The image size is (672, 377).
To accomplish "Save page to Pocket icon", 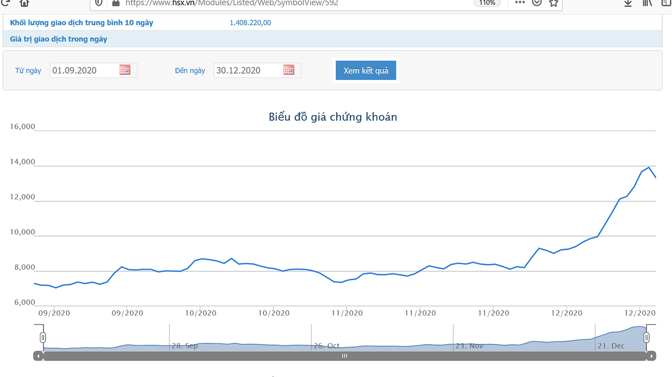I will (x=537, y=3).
